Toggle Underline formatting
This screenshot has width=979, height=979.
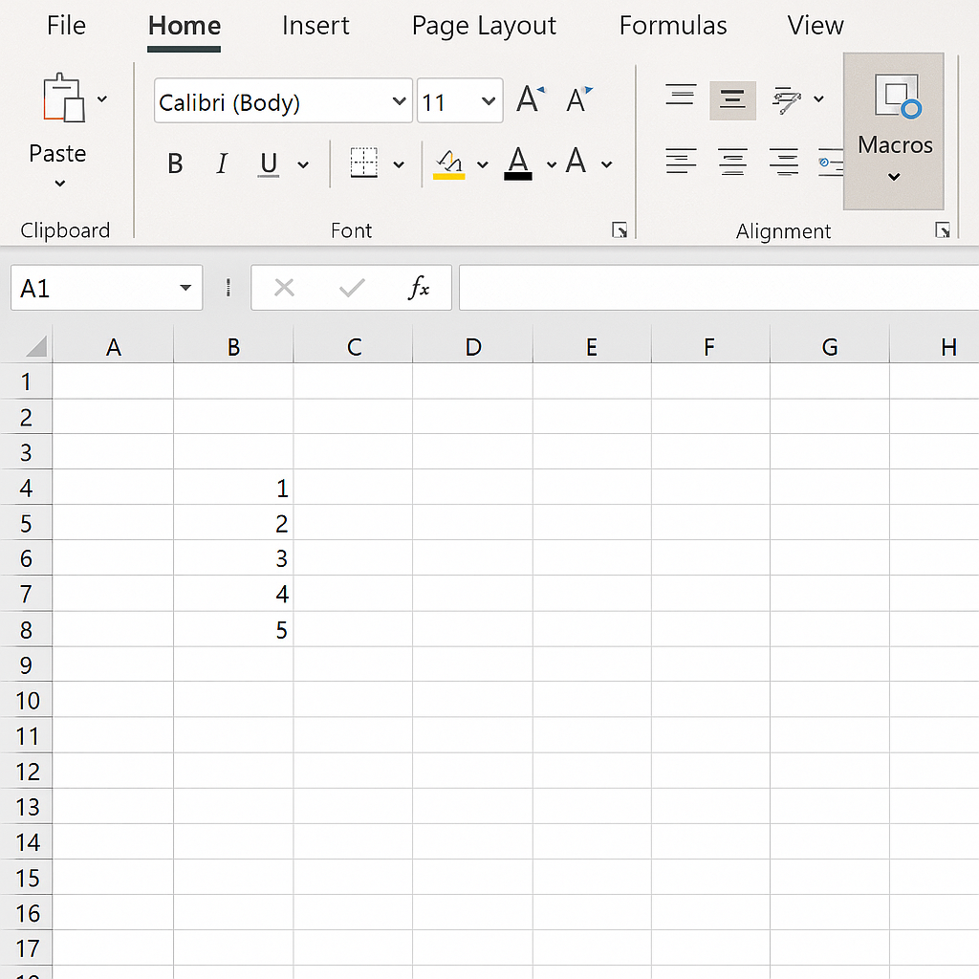click(269, 164)
